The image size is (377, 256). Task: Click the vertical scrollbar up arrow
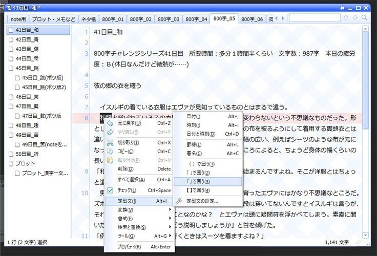point(365,29)
